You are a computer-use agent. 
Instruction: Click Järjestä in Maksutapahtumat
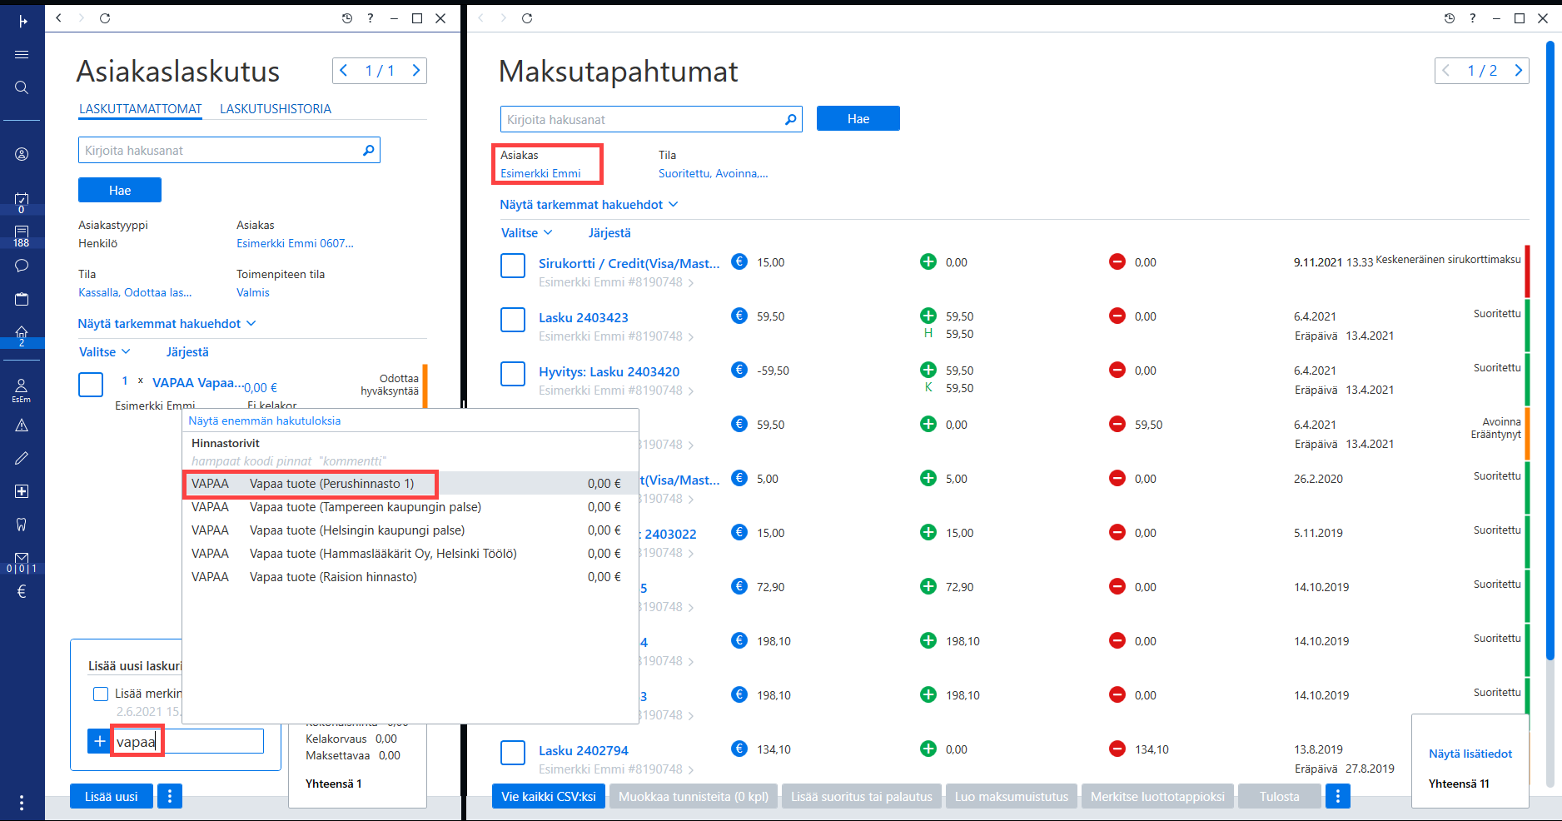pyautogui.click(x=610, y=232)
